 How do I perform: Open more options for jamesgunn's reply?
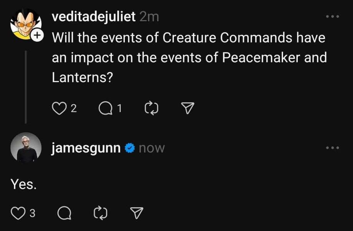332,148
